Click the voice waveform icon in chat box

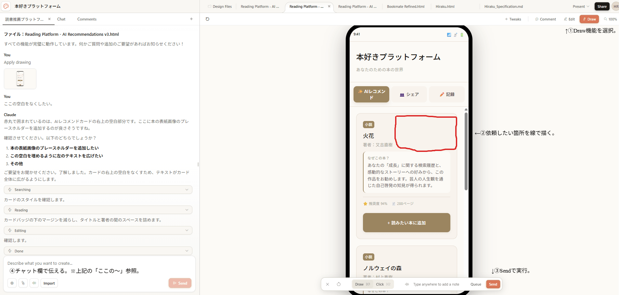(34, 283)
